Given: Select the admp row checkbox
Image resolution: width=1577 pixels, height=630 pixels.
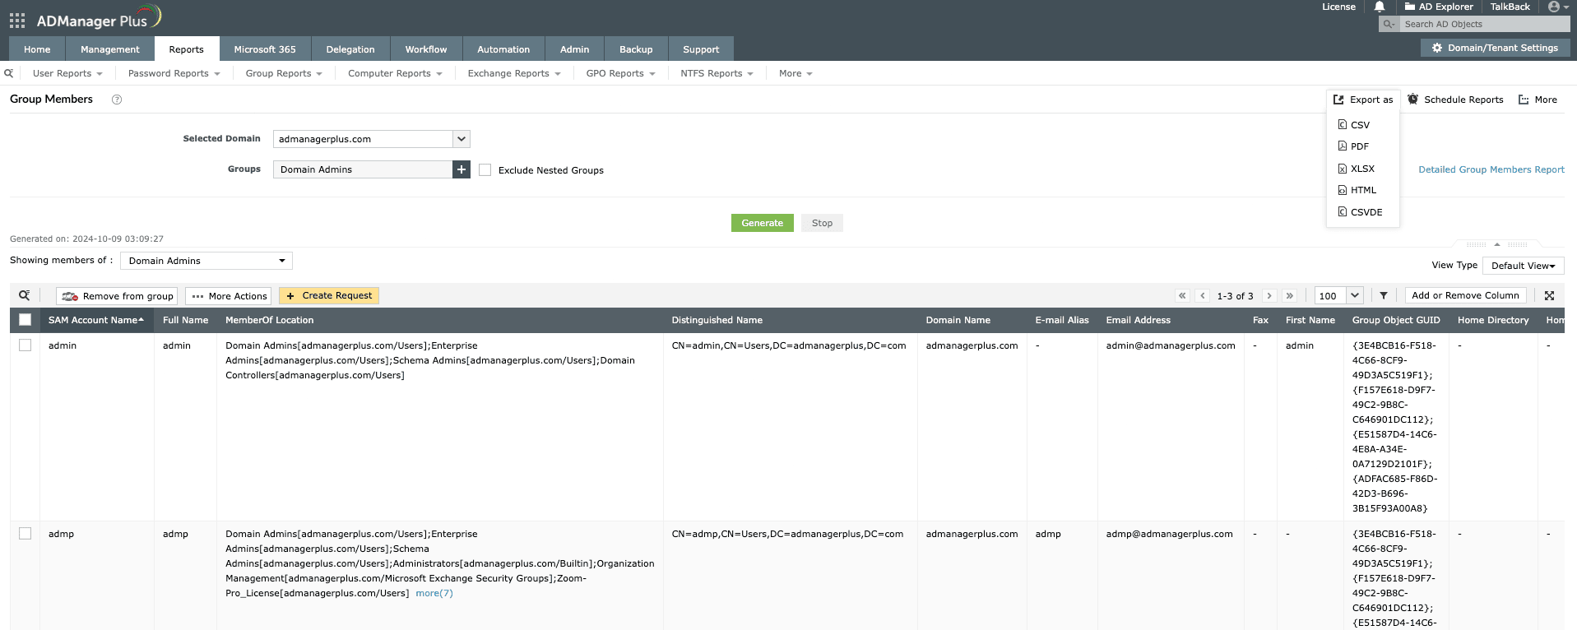Looking at the screenshot, I should [x=25, y=534].
